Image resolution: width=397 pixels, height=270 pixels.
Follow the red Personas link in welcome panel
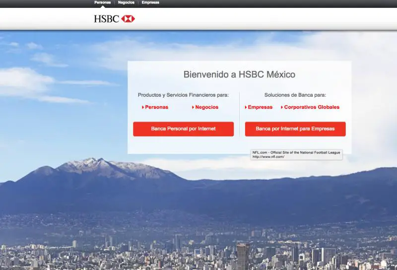(x=155, y=107)
